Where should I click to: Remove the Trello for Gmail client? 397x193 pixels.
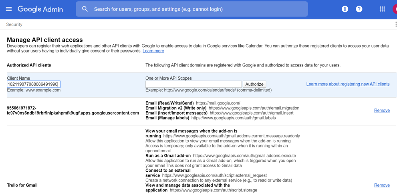tap(382, 185)
